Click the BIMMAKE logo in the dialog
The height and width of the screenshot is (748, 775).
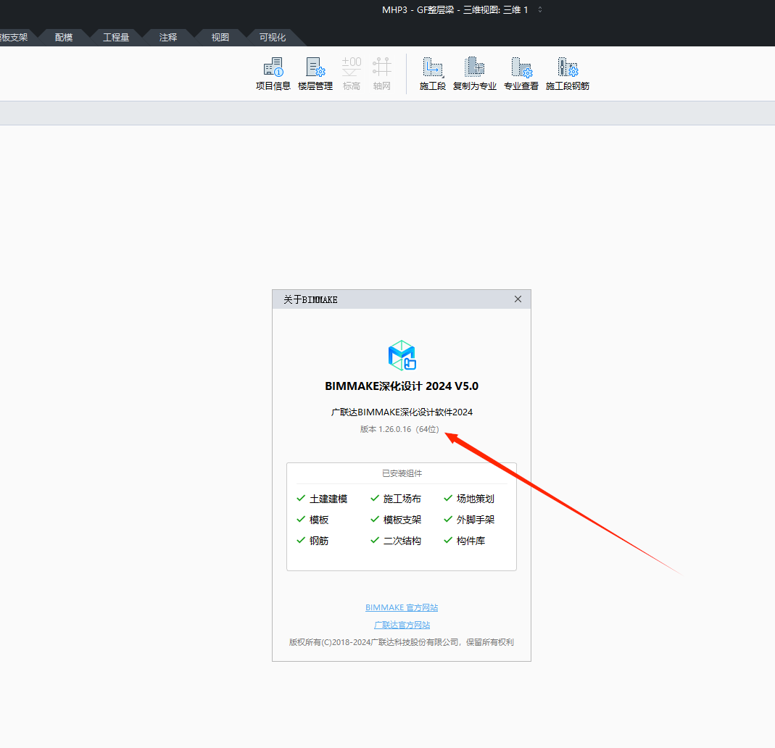click(402, 355)
